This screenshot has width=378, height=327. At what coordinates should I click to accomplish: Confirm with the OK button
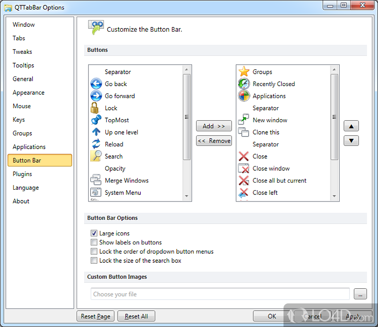(272, 316)
